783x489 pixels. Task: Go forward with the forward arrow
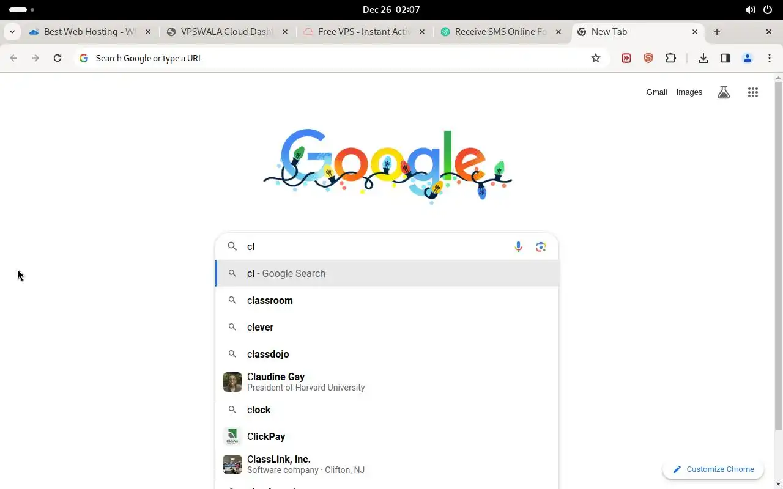coord(35,58)
